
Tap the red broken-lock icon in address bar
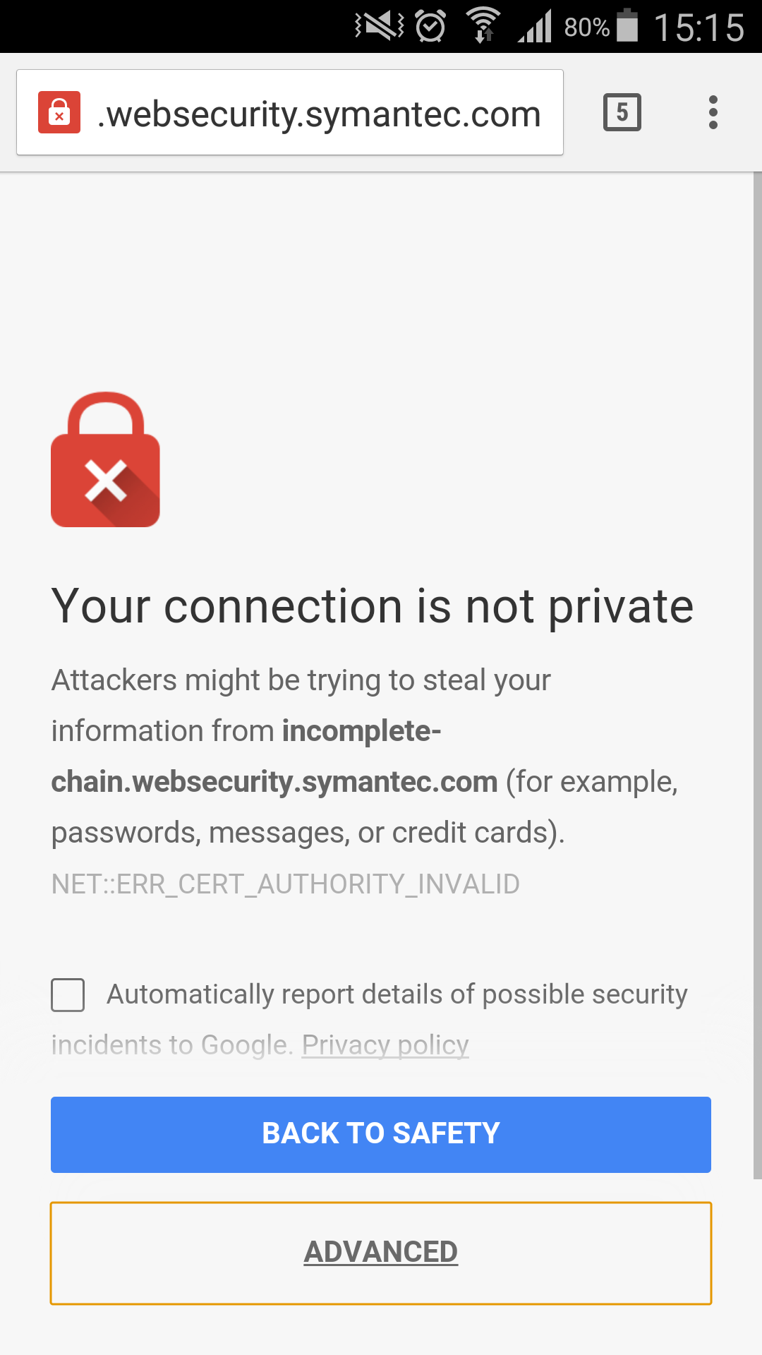59,112
